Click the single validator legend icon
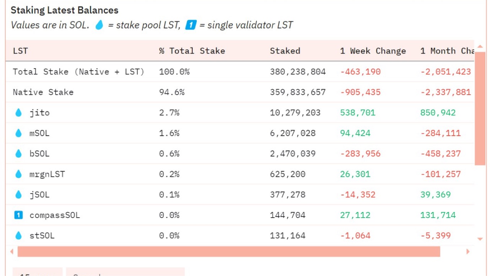The image size is (490, 276). coord(190,25)
